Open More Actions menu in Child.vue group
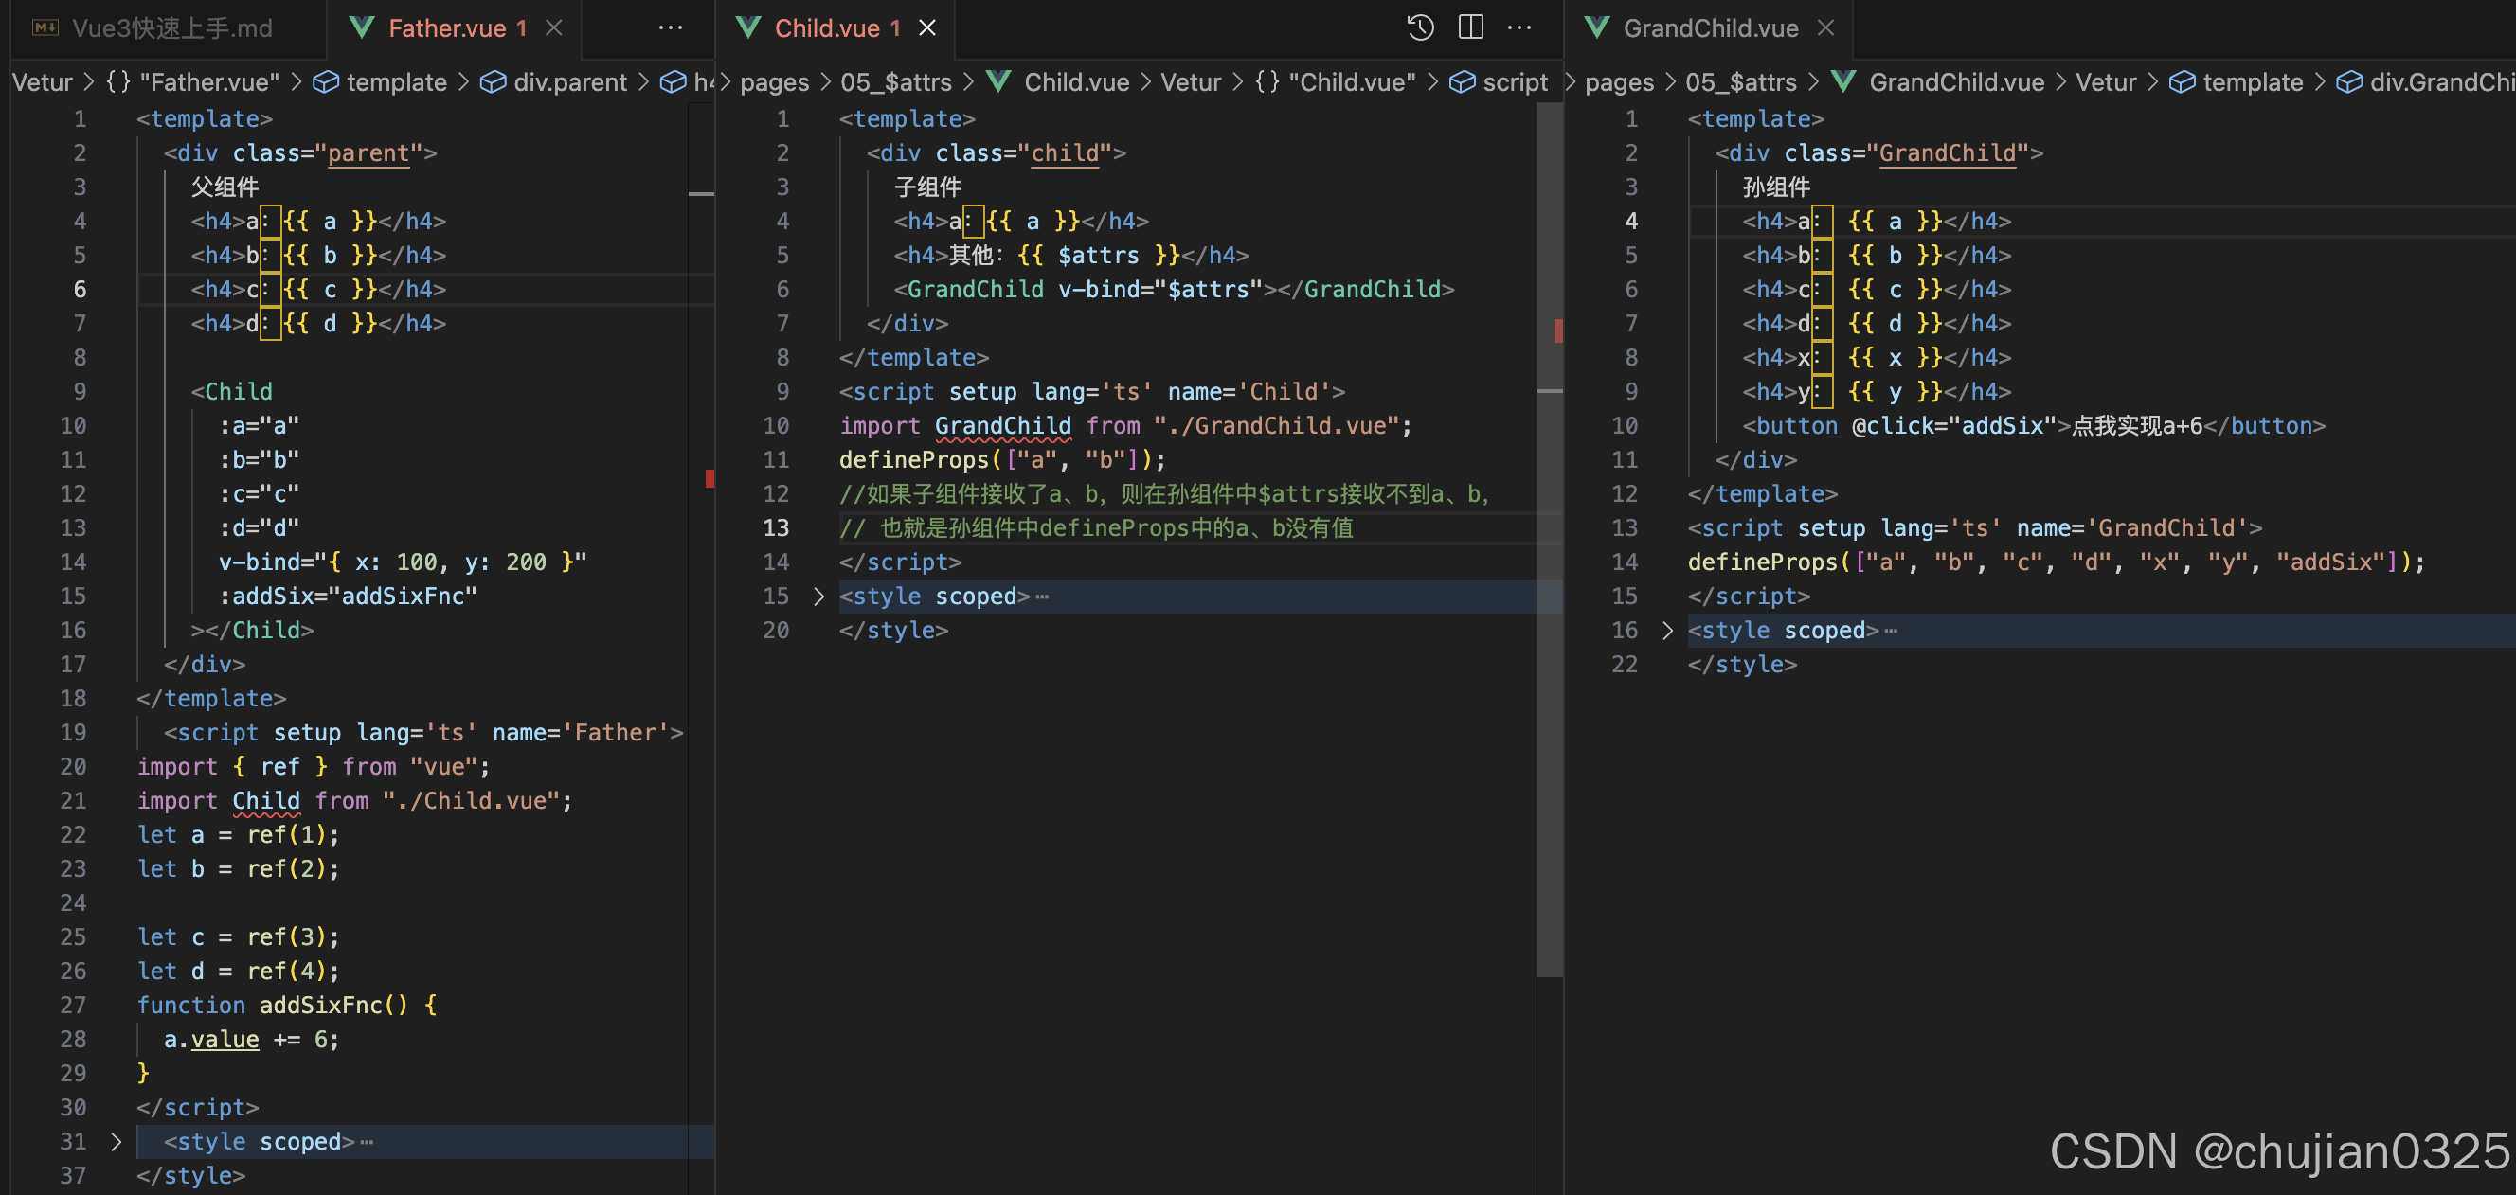This screenshot has width=2516, height=1195. tap(1519, 28)
